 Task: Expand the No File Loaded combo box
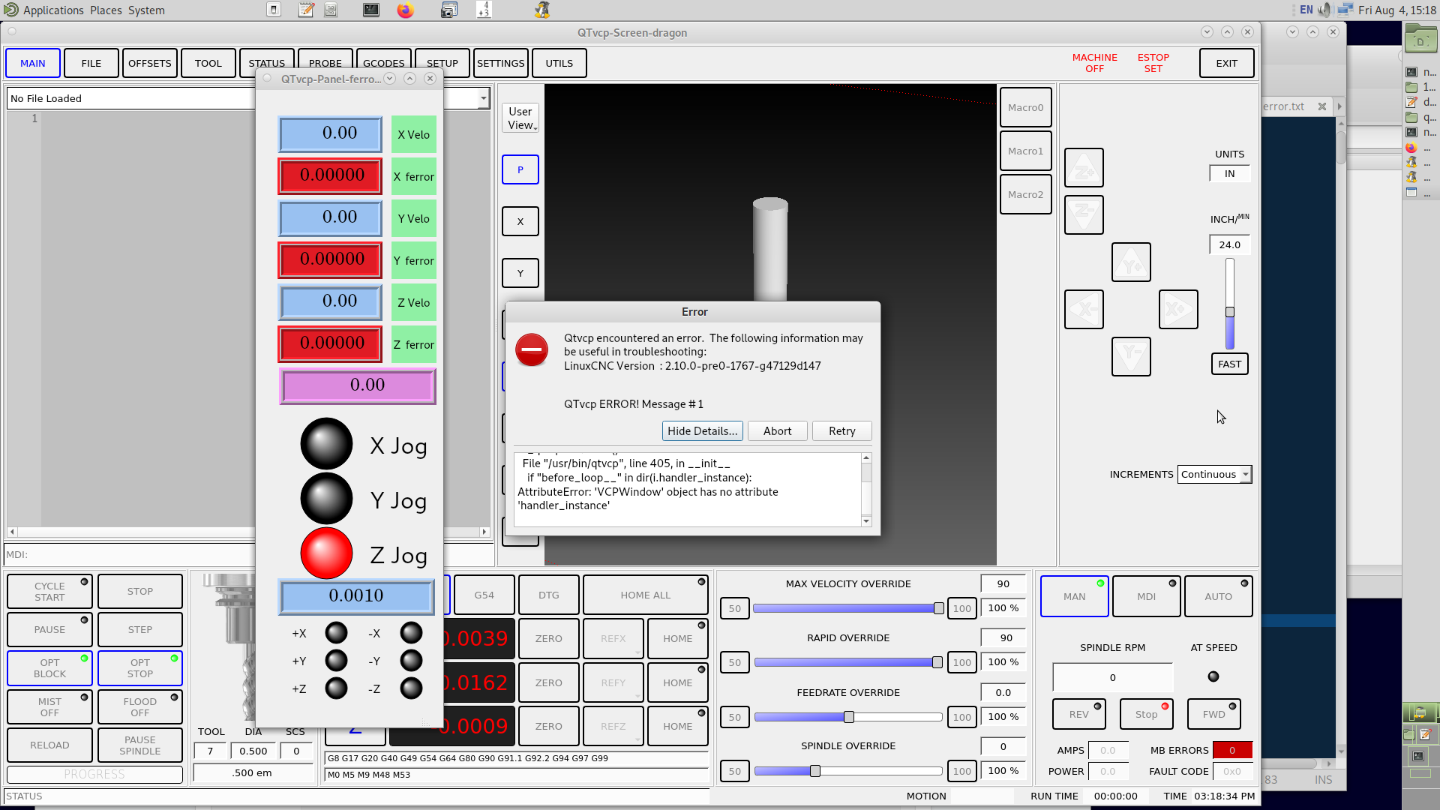[484, 98]
